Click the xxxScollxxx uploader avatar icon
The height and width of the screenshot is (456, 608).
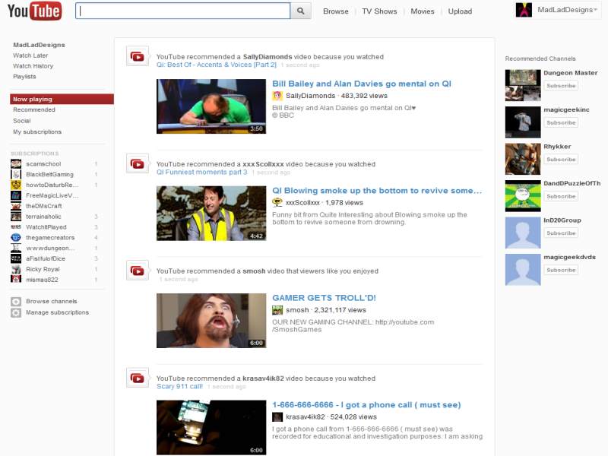(x=277, y=202)
